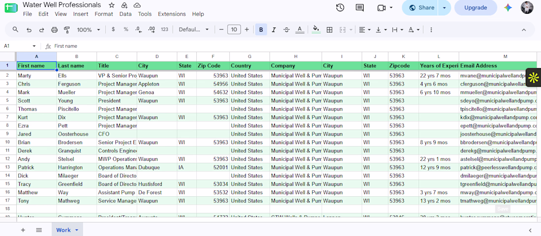Open the Insert menu
541x236 pixels.
81,14
